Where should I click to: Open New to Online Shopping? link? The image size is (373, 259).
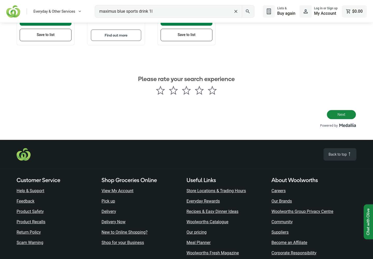pos(124,232)
